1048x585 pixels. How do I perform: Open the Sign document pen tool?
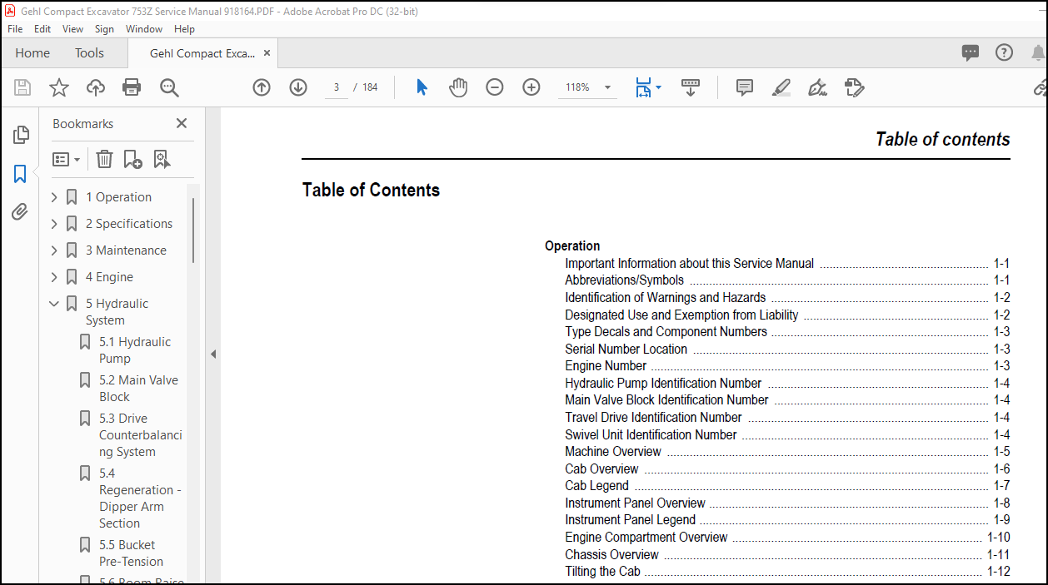[x=817, y=87]
